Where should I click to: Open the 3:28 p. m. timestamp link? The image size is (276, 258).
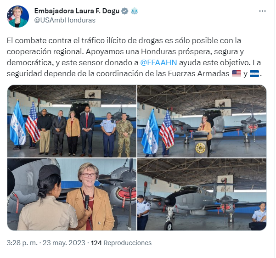22,243
